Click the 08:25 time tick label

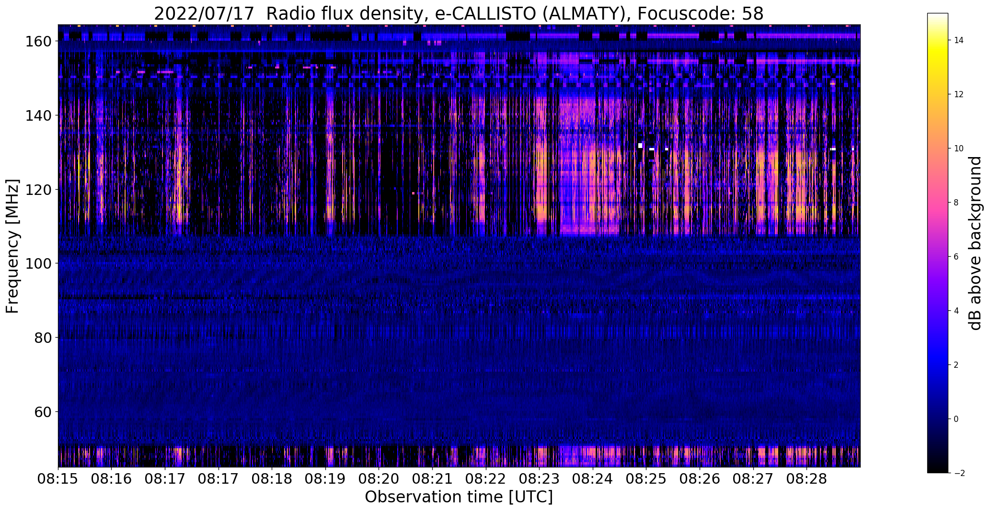tap(646, 479)
